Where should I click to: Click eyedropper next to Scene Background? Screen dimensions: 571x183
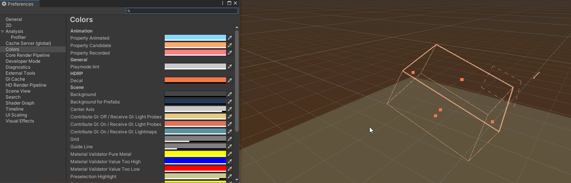pyautogui.click(x=230, y=94)
